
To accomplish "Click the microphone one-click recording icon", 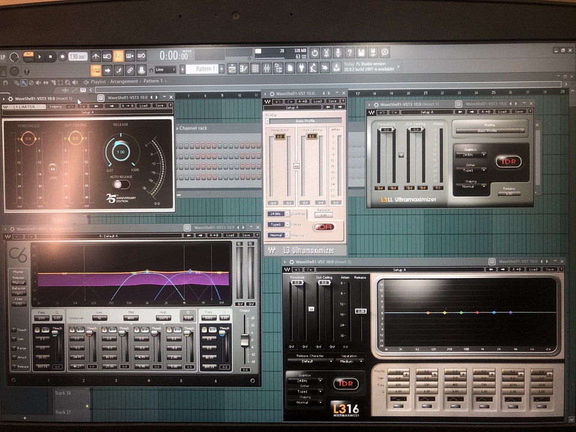I will pos(338,53).
